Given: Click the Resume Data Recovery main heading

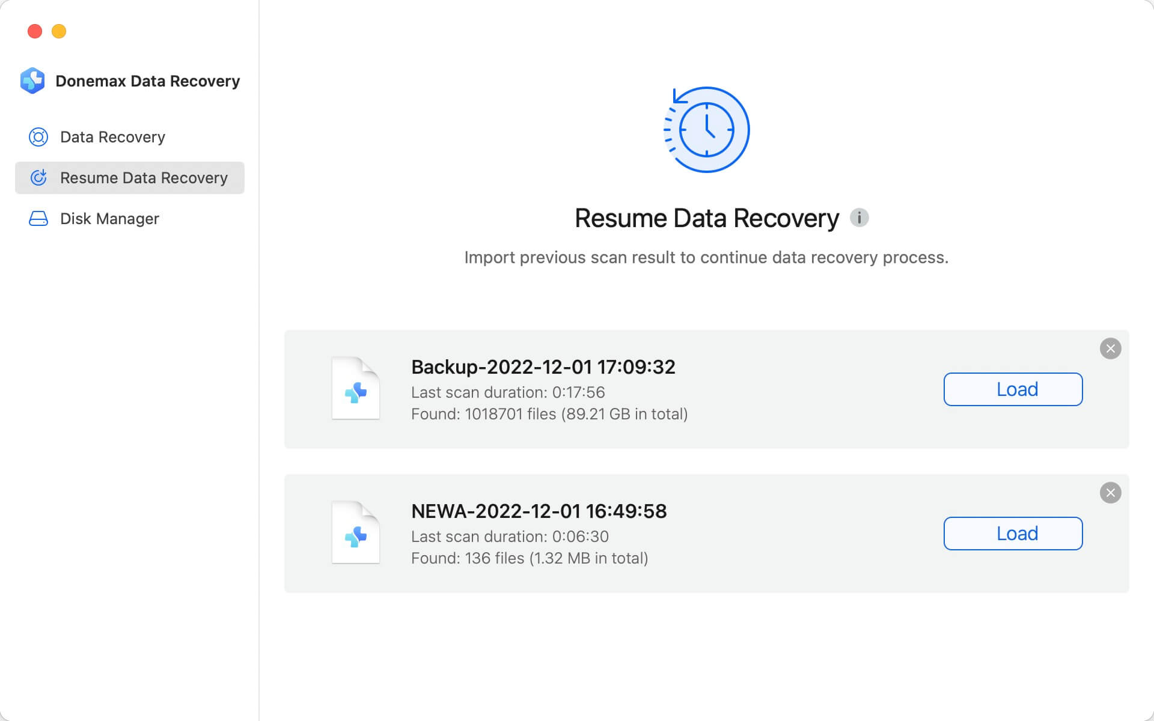Looking at the screenshot, I should (706, 218).
